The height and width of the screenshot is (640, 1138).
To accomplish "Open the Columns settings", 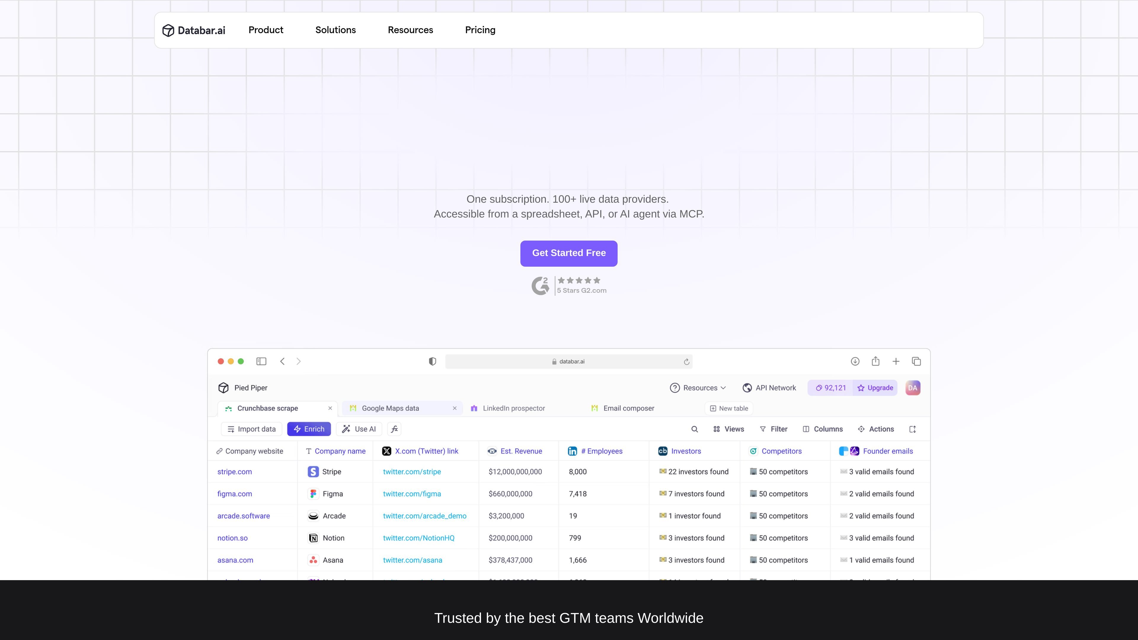I will tap(823, 429).
